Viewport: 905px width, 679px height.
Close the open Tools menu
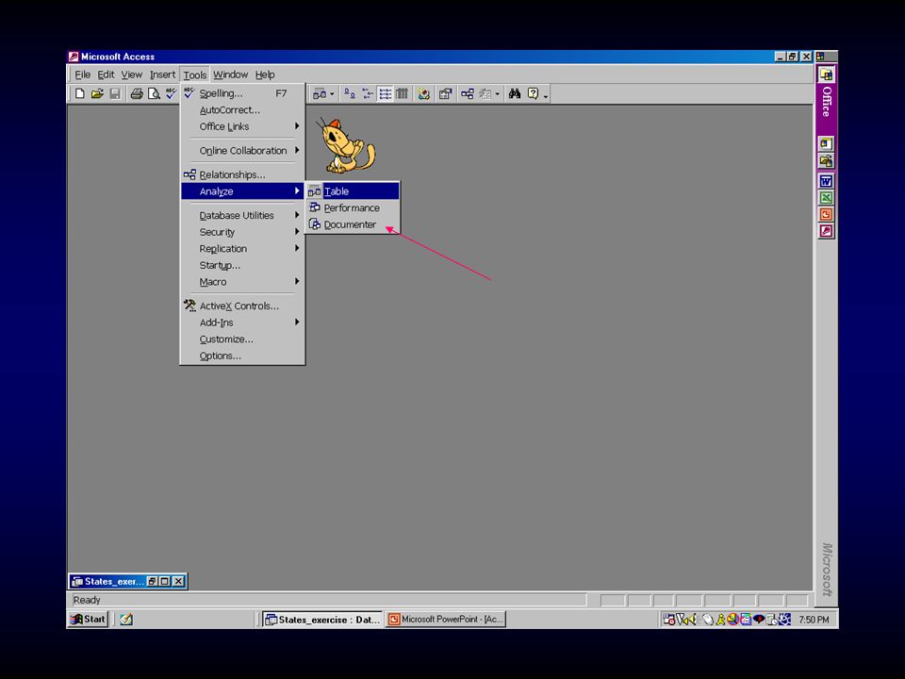(x=194, y=75)
